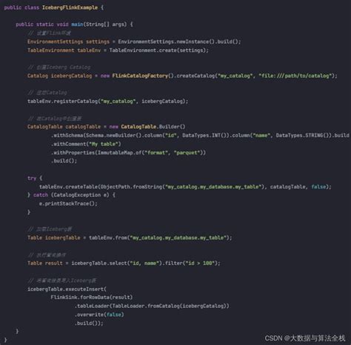Click the IcebergFlinkExample class name
351x345 pixels.
70,7
